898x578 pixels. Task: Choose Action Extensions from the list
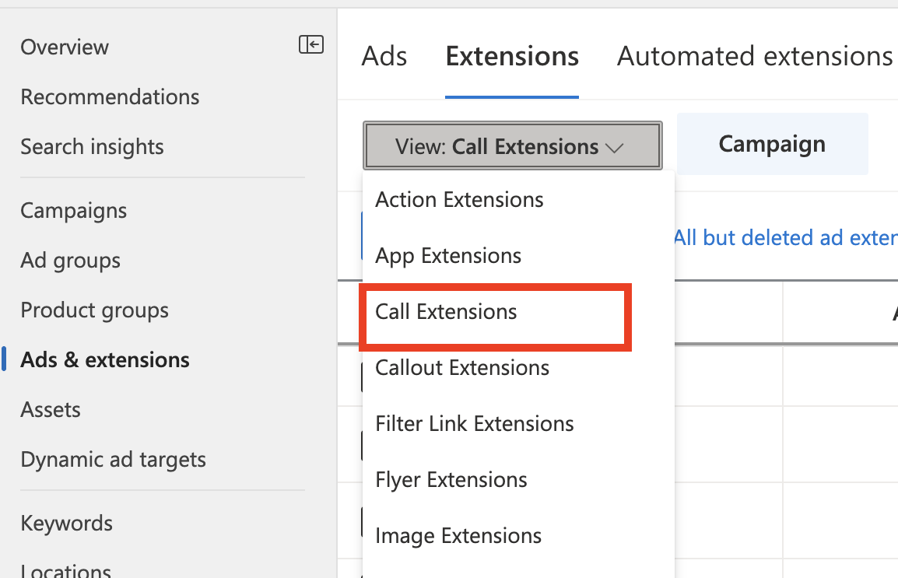point(459,200)
